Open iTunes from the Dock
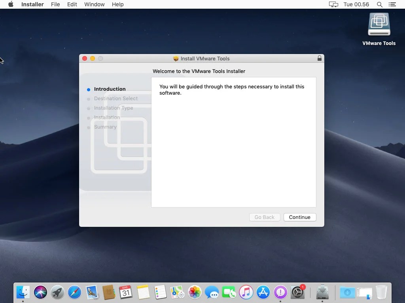This screenshot has height=303, width=405. click(x=246, y=293)
